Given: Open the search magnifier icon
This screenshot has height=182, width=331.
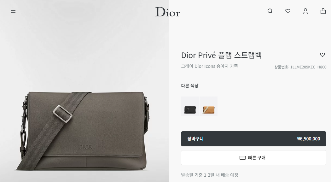Looking at the screenshot, I should pos(270,11).
